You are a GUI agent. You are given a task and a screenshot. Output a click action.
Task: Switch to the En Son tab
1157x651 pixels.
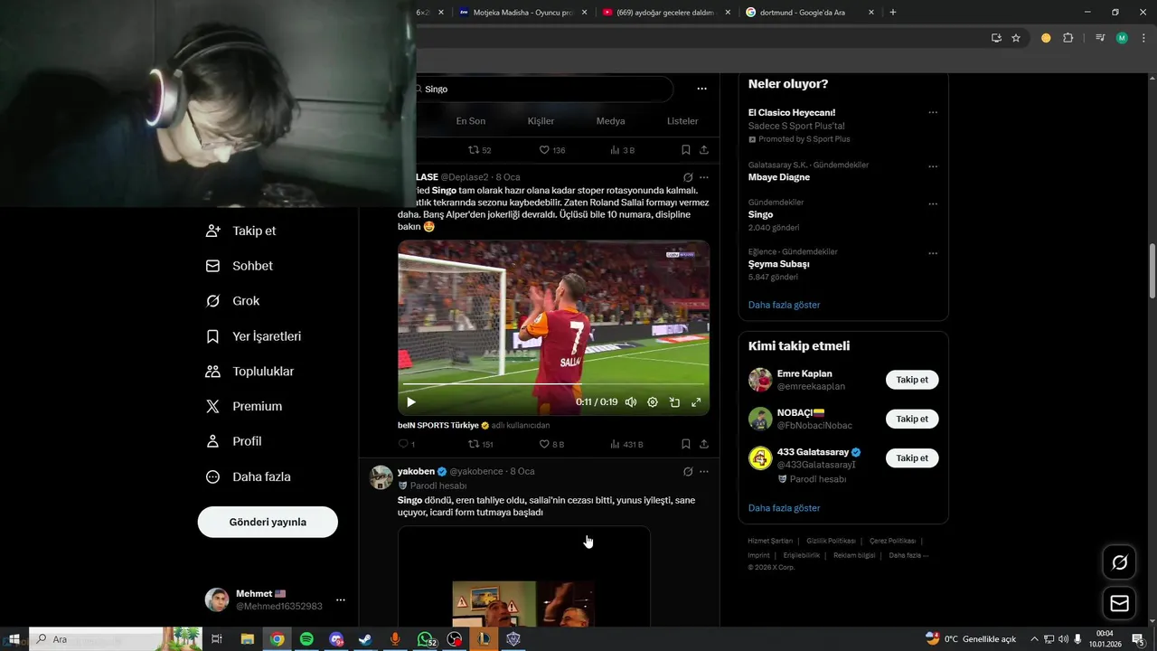pyautogui.click(x=470, y=121)
